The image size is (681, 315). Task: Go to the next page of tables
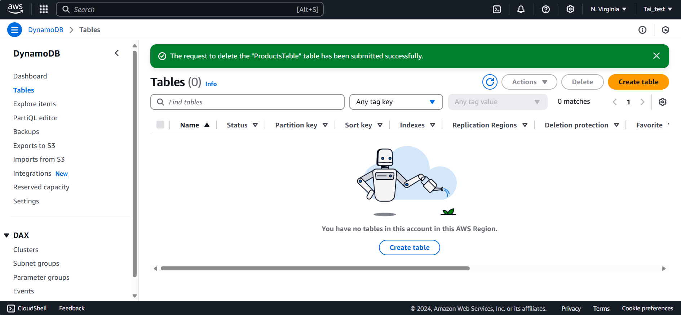642,102
